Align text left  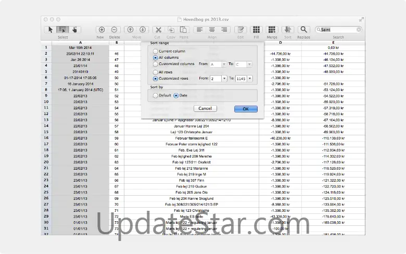coord(199,30)
